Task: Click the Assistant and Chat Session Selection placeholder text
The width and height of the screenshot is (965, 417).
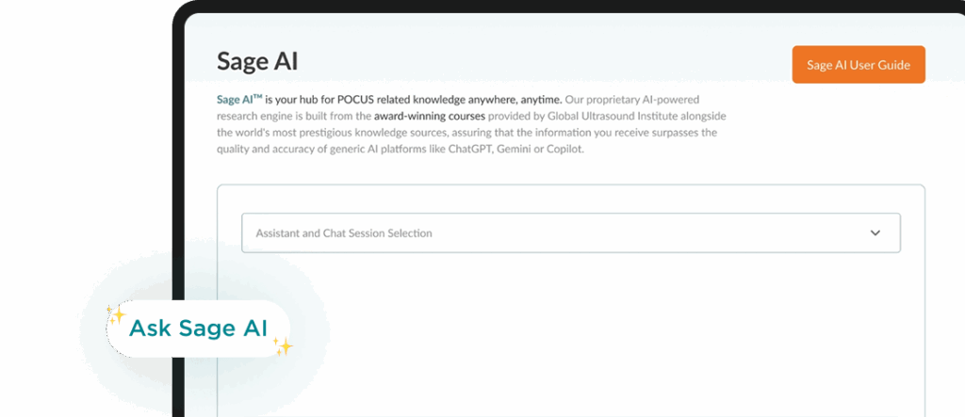Action: [x=344, y=233]
